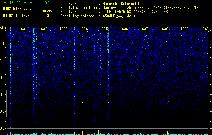
Task: Click the 0.9 frequency axis label
Action: 3,78
